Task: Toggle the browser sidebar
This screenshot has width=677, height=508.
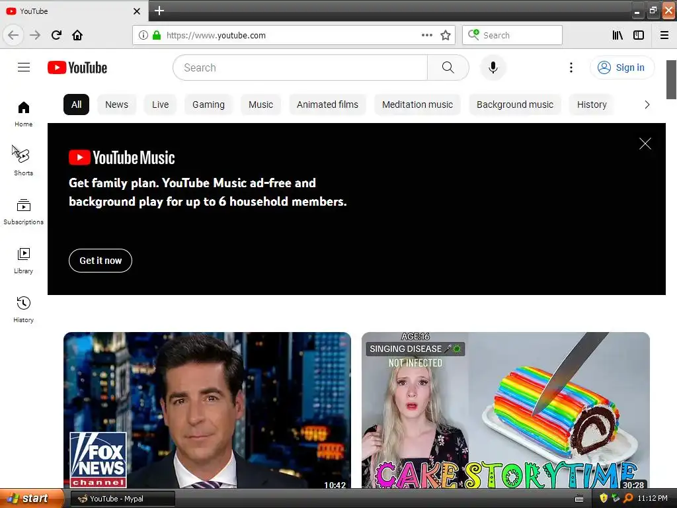Action: click(x=639, y=35)
